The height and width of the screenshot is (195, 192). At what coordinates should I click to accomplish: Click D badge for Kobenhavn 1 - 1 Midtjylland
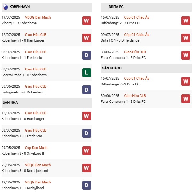pos(86,185)
